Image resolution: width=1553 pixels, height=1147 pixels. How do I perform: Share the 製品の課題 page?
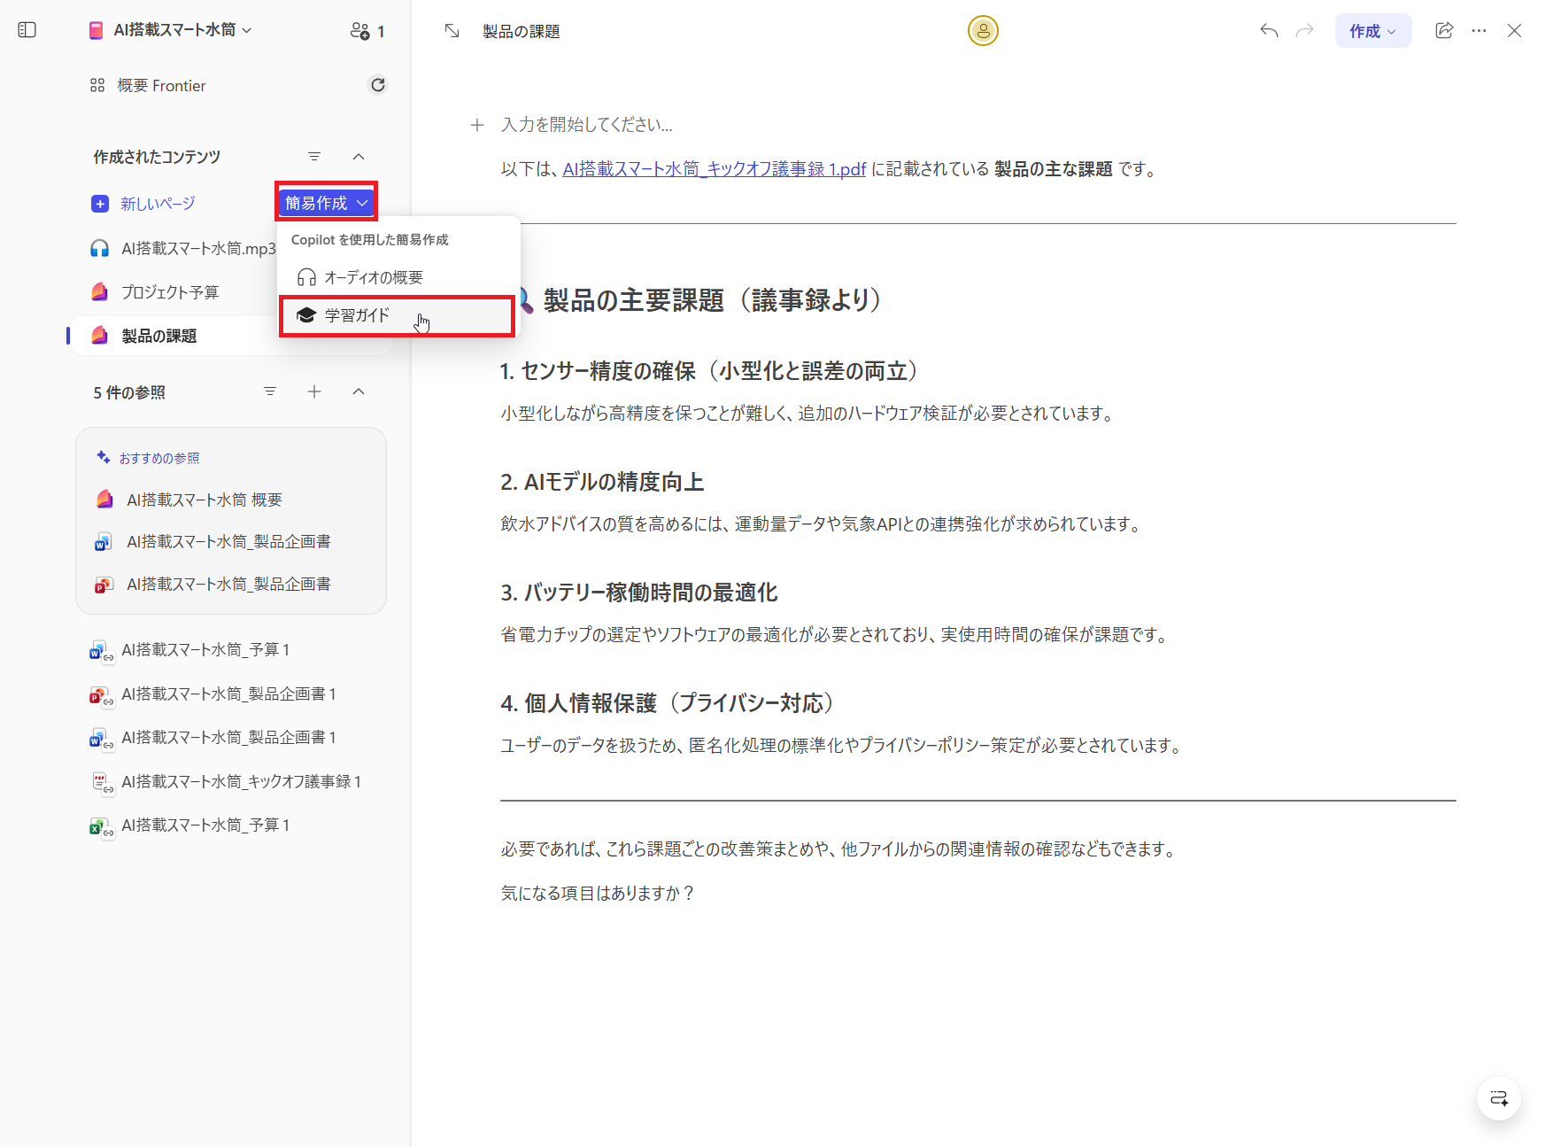click(1444, 29)
